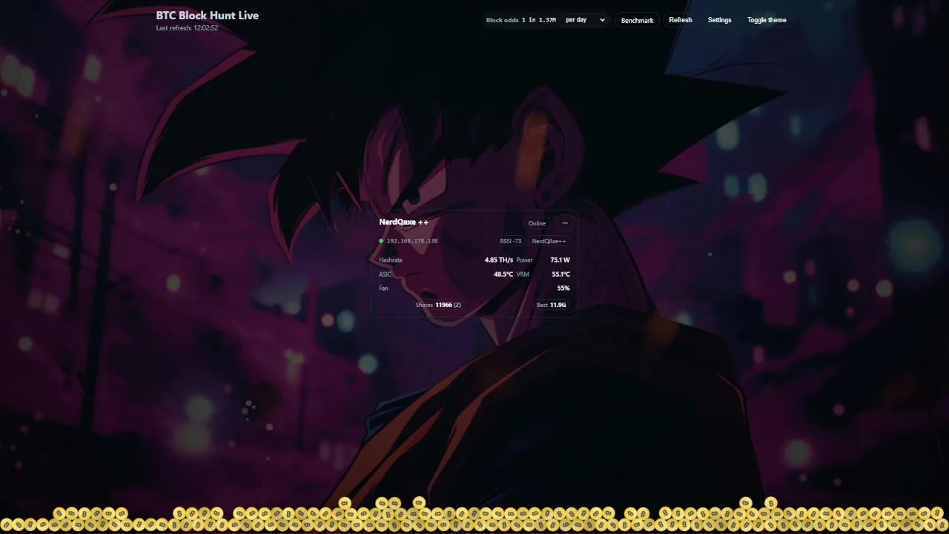Click the 55.1°C VRM temperature value
Viewport: 949px width, 534px height.
click(x=561, y=274)
